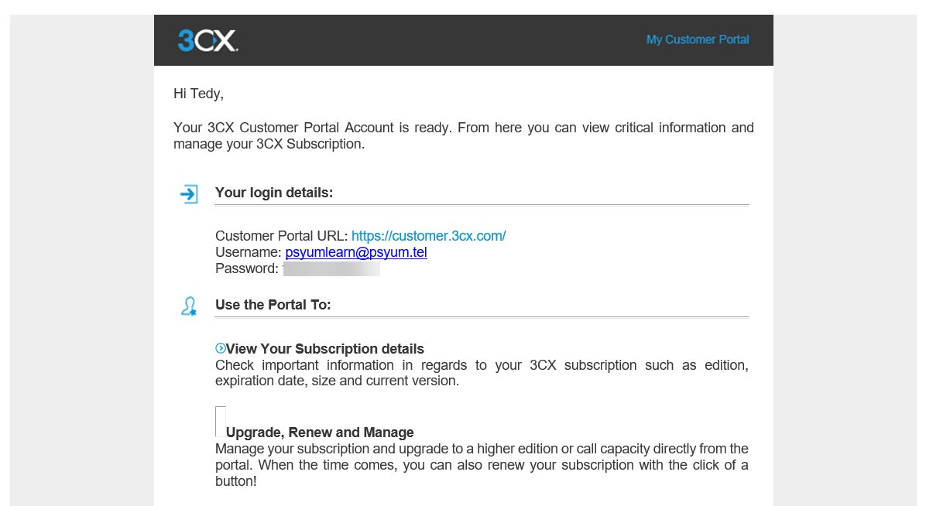Screen dimensions: 926x506
Task: Click the circled arrow bullet before View Your Subscription
Action: [x=221, y=348]
